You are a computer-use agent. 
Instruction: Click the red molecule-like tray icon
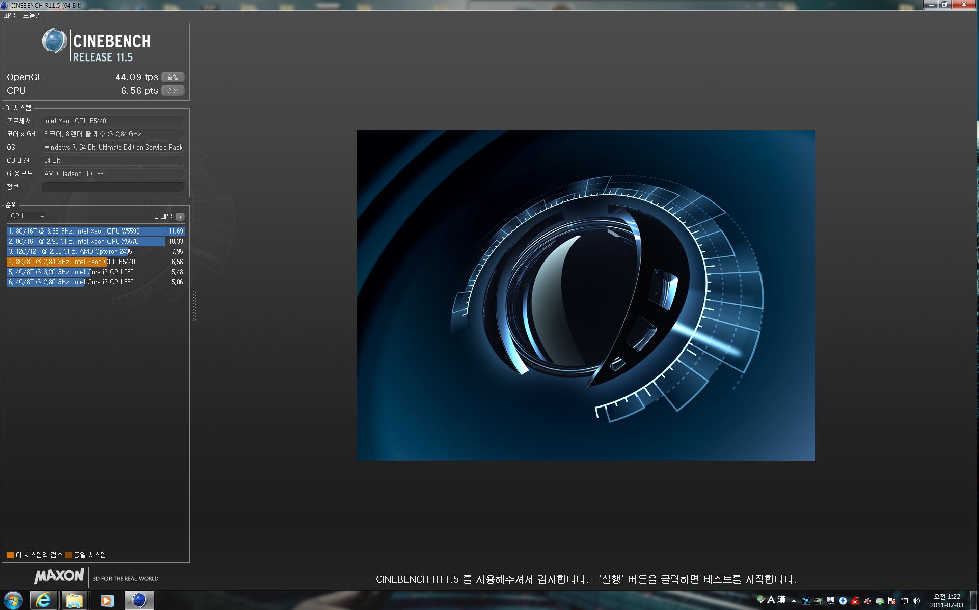[x=867, y=601]
